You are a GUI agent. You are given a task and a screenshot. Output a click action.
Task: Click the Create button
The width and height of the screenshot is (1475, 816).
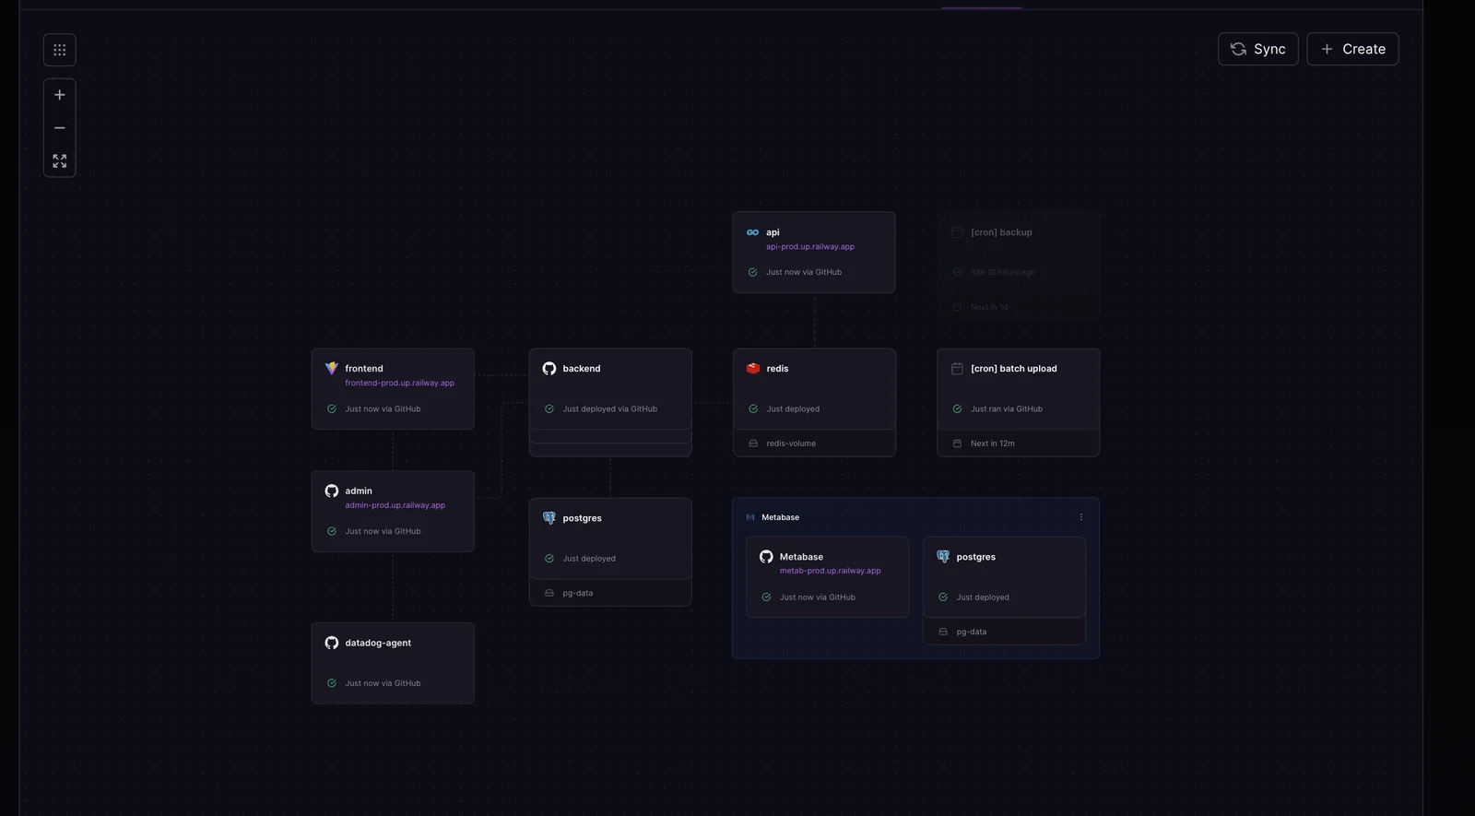point(1352,49)
